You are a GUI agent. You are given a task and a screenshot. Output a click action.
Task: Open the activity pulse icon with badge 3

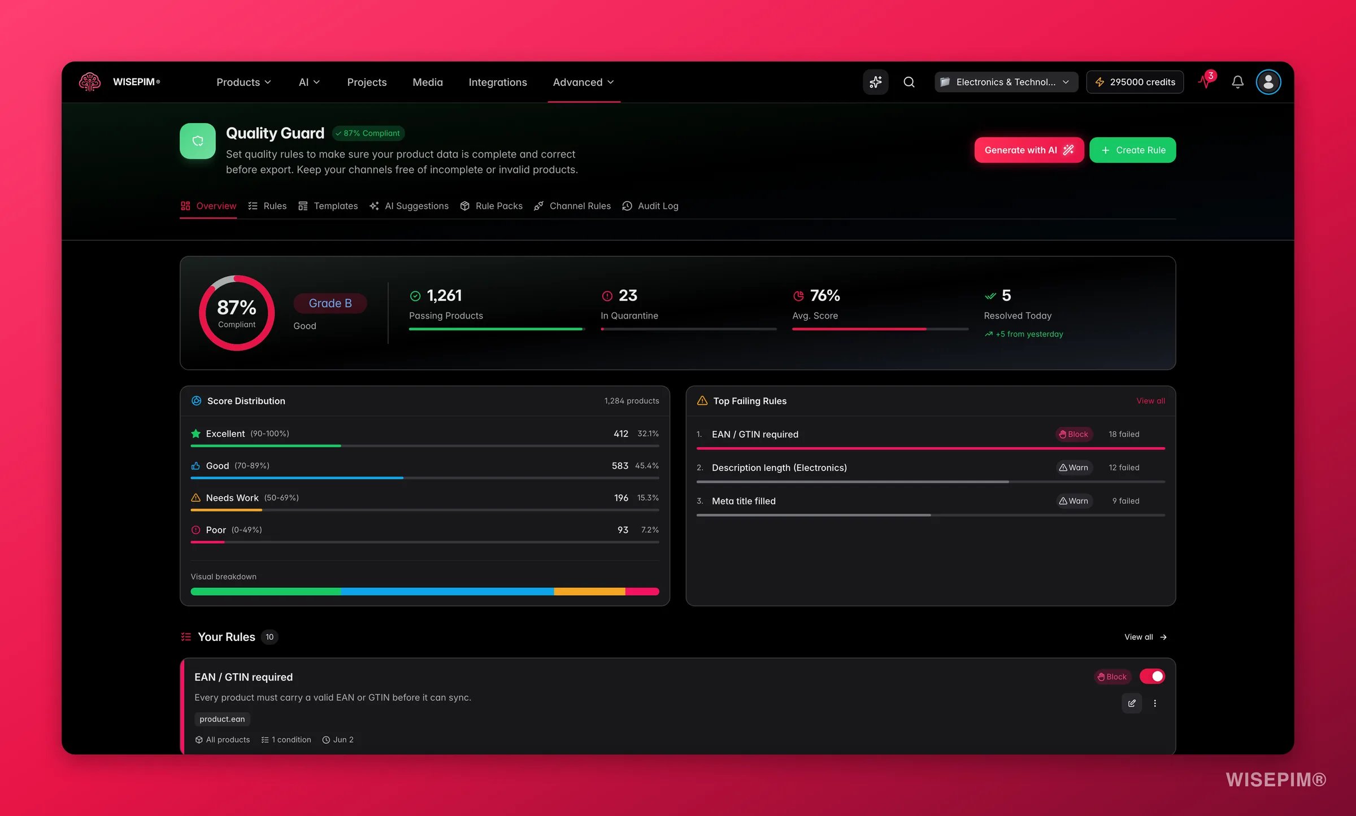point(1206,81)
